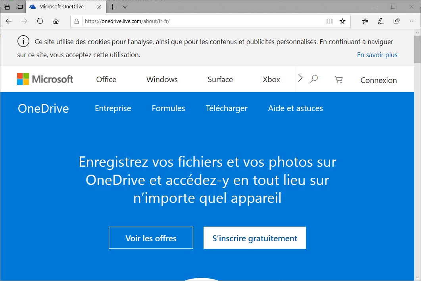Add notes with the pen icon
This screenshot has height=281, width=421.
pyautogui.click(x=381, y=21)
